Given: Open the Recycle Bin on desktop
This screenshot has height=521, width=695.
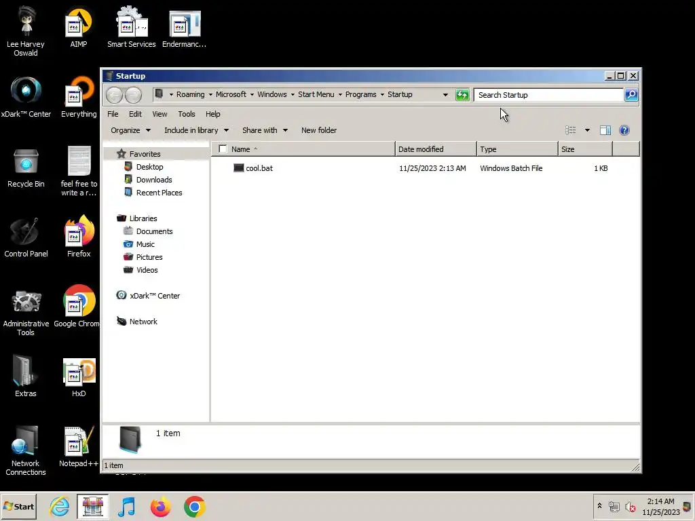Looking at the screenshot, I should pyautogui.click(x=26, y=168).
